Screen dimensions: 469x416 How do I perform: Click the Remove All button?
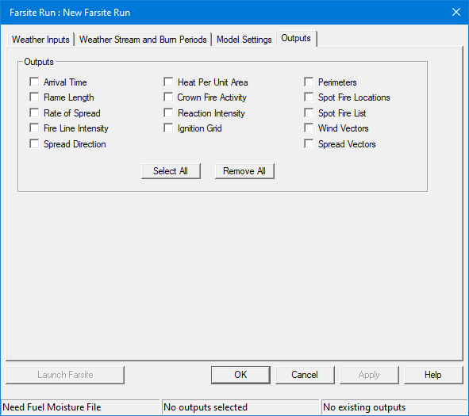(244, 171)
